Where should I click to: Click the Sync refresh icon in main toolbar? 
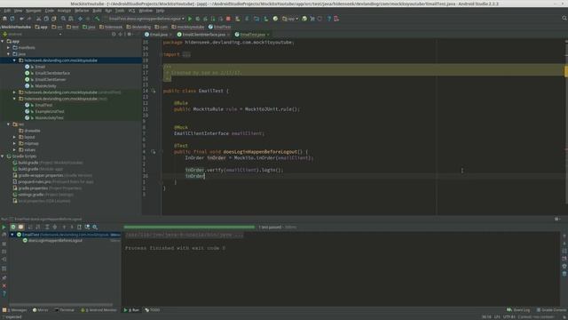click(12, 19)
